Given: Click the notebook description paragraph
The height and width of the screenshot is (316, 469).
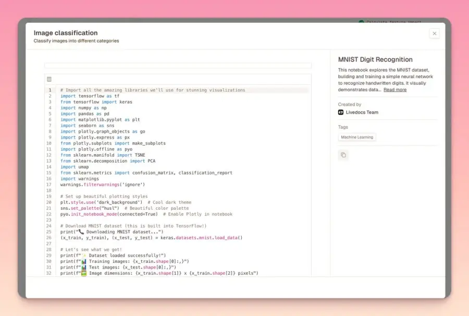Looking at the screenshot, I should (386, 80).
